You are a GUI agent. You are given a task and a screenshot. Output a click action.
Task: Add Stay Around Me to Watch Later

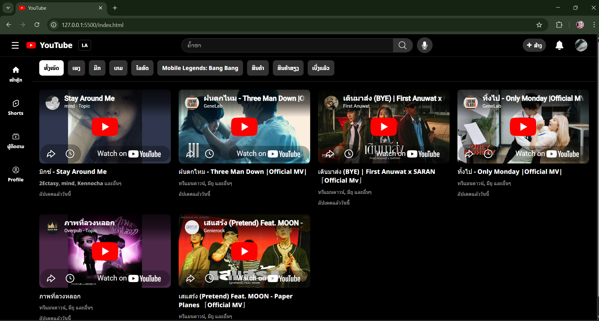(x=70, y=154)
